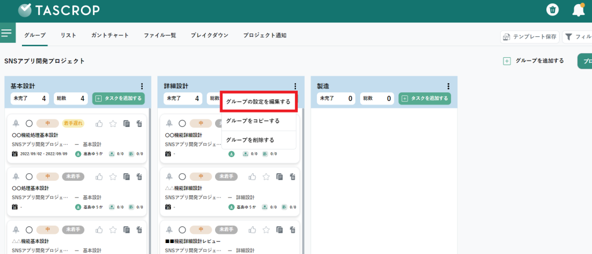
Task: Choose グループをコピーする from menu
Action: click(259, 121)
